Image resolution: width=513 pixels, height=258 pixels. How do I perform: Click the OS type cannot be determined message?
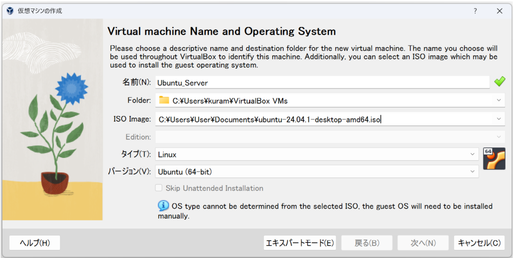click(x=325, y=211)
